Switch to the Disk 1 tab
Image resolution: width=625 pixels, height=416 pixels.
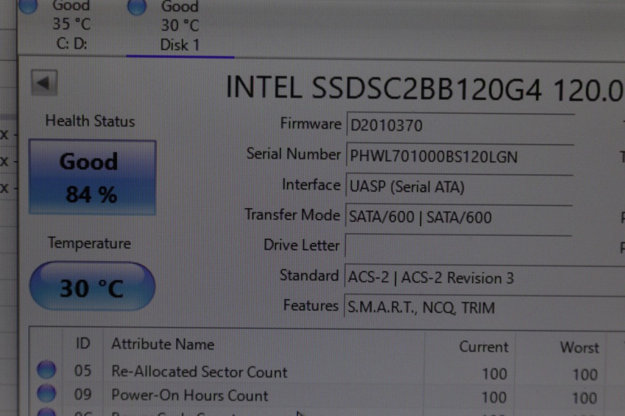coord(179,26)
